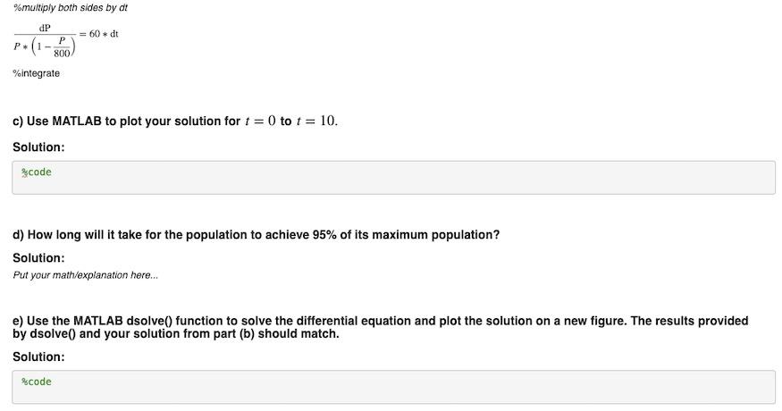
Task: Click the '%multiply both sides by dt' comment line
Action: pyautogui.click(x=71, y=8)
